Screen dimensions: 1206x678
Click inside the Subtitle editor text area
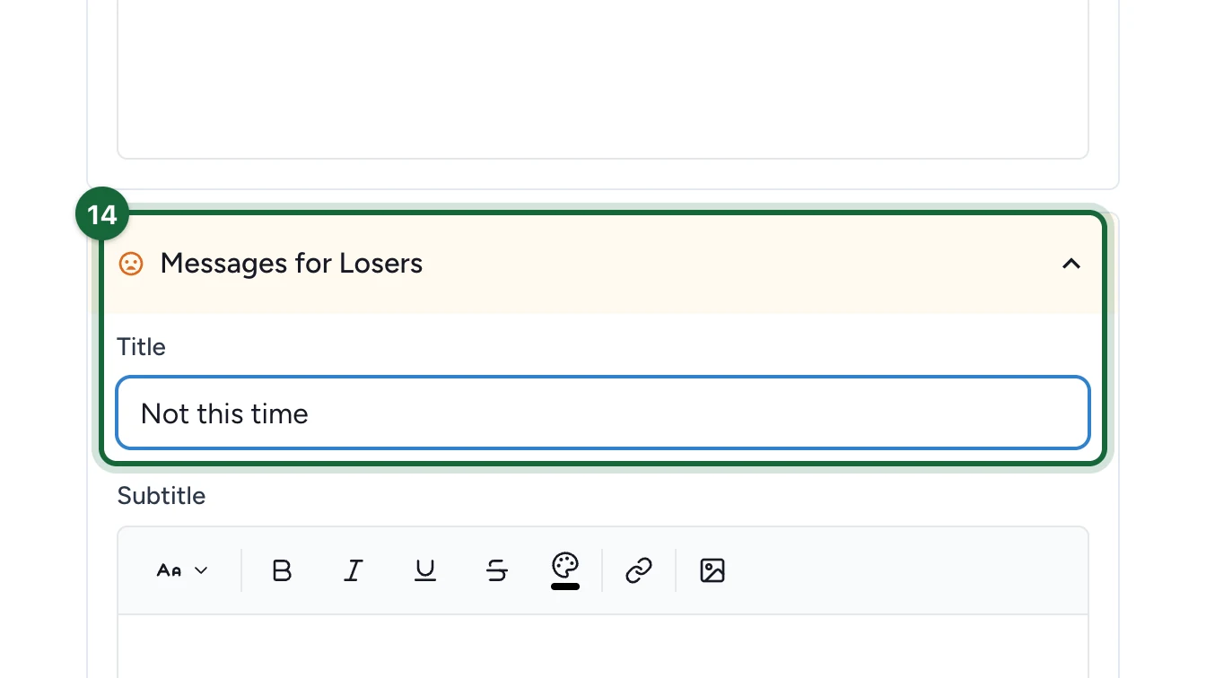[x=603, y=647]
